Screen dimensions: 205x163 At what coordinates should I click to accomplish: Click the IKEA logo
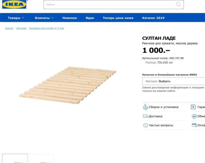coord(14,4)
